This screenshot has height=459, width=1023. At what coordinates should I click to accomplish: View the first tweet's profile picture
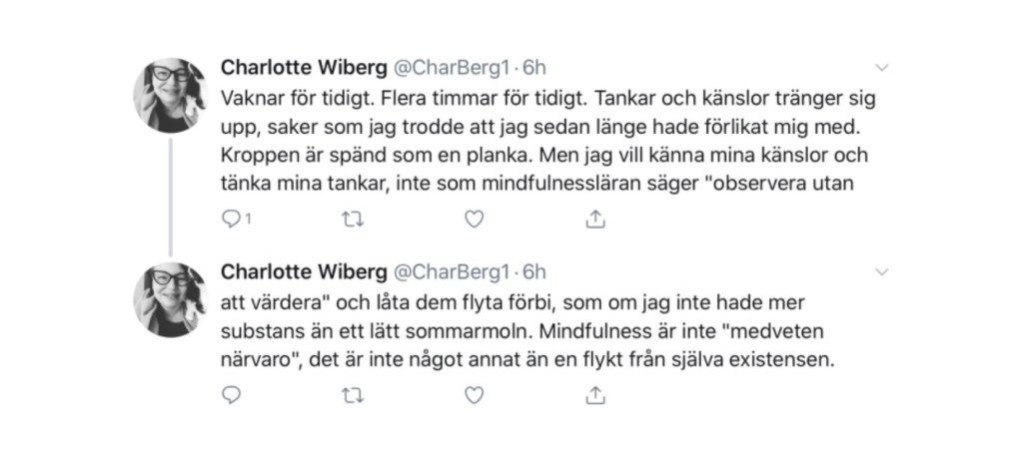[171, 96]
